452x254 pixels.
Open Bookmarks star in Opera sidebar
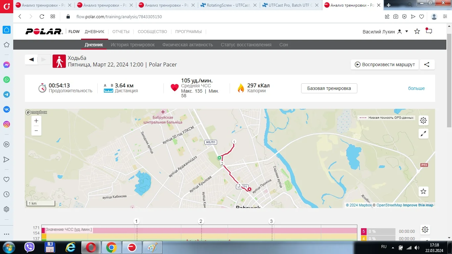click(x=6, y=45)
